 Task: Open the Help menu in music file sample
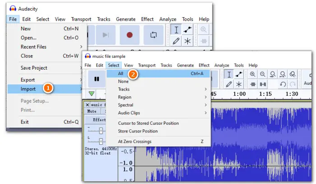253,65
